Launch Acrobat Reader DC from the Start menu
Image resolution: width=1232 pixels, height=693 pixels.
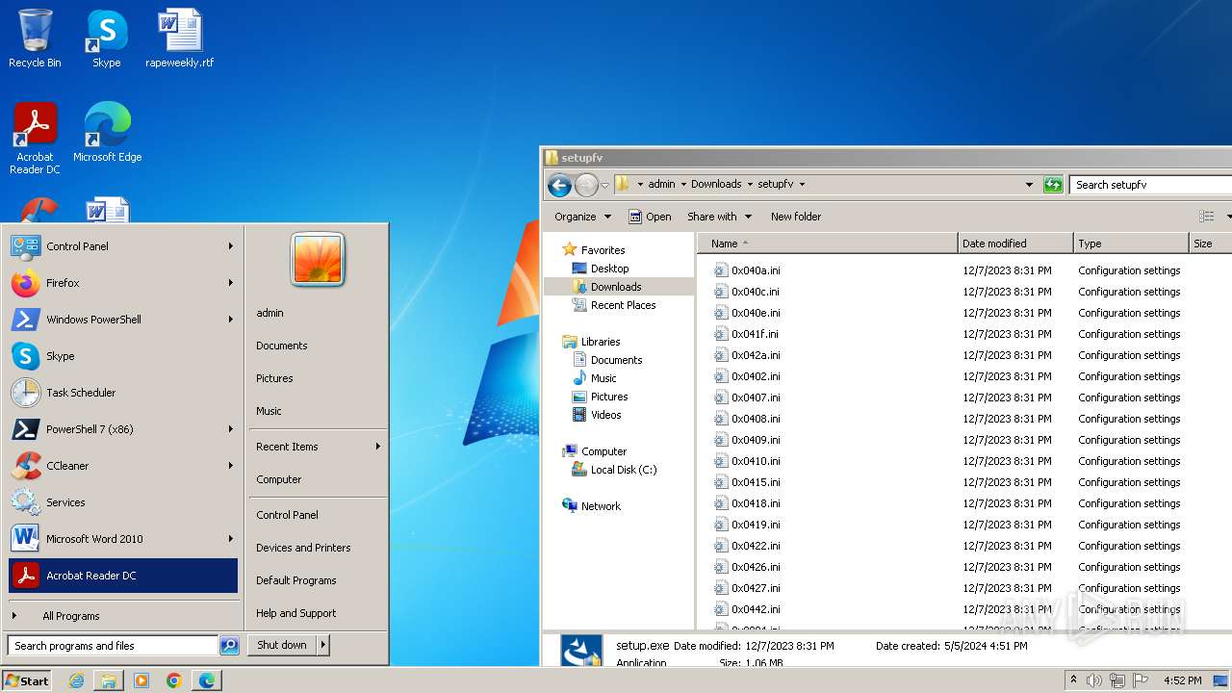tap(122, 576)
